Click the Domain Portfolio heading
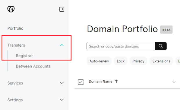Viewport: 180px width, 110px height. click(x=123, y=29)
